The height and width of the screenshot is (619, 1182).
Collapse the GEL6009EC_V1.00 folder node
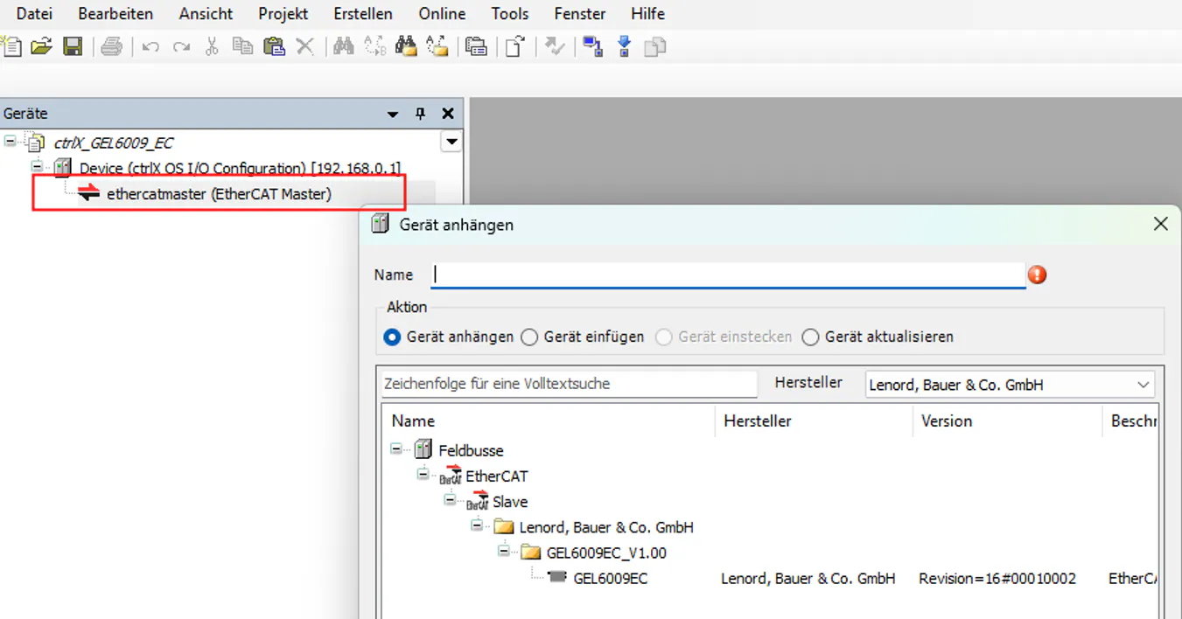(504, 552)
